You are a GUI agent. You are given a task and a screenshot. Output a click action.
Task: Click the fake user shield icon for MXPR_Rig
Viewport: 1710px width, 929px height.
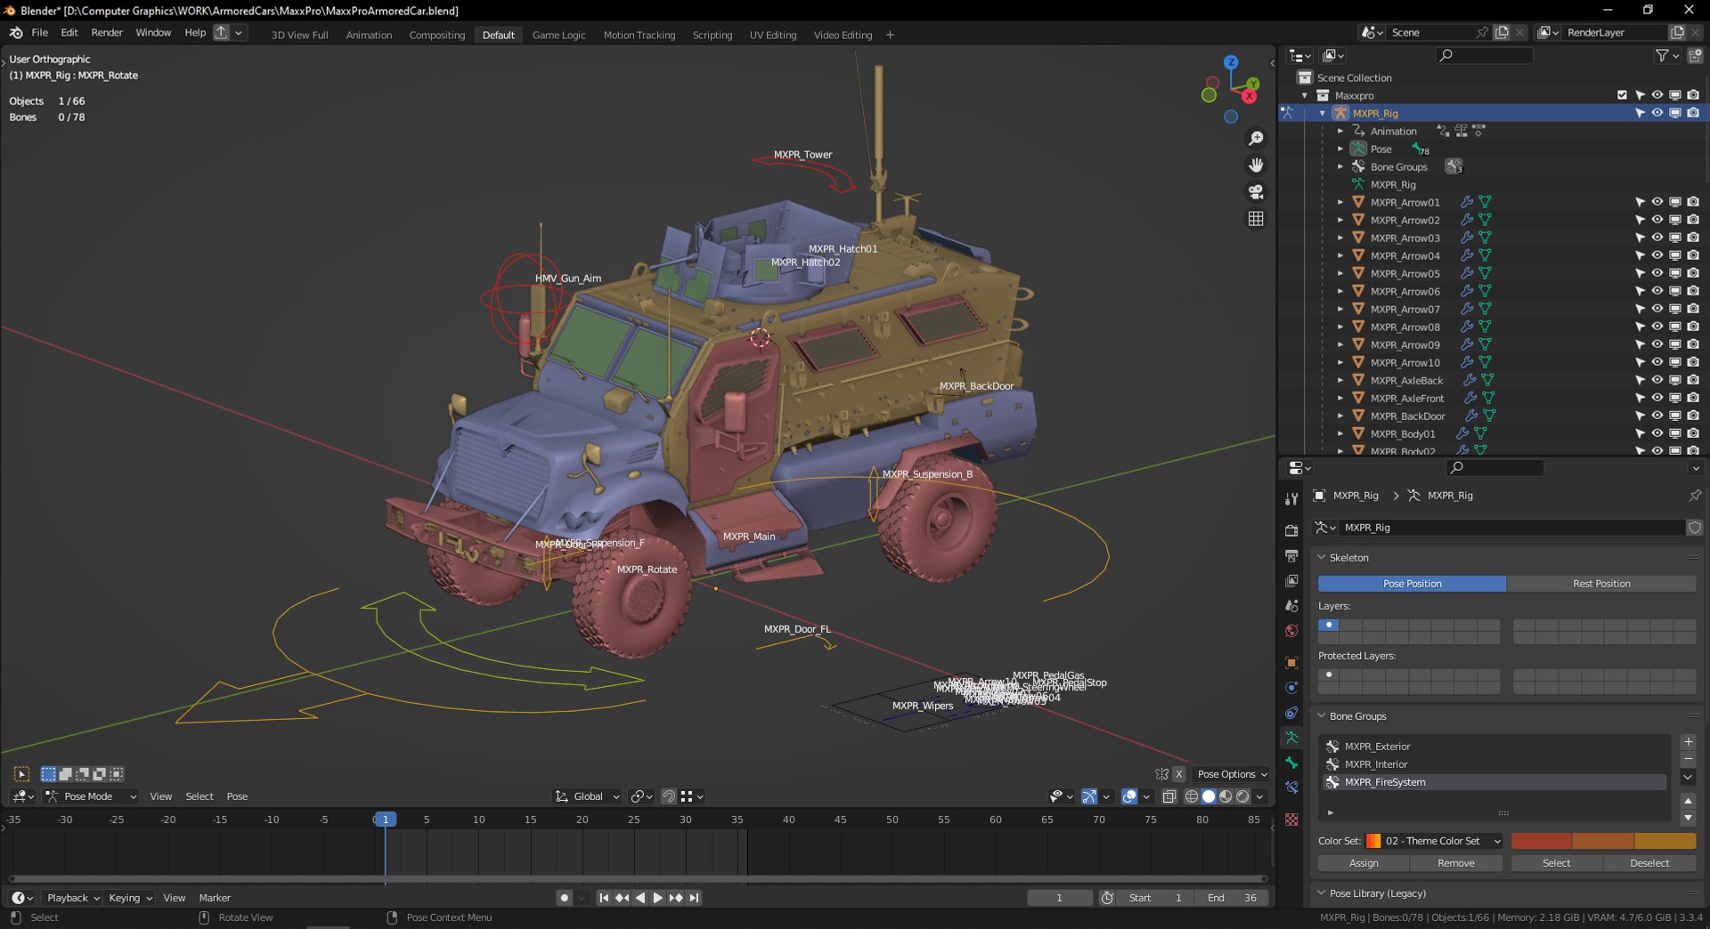click(1694, 528)
